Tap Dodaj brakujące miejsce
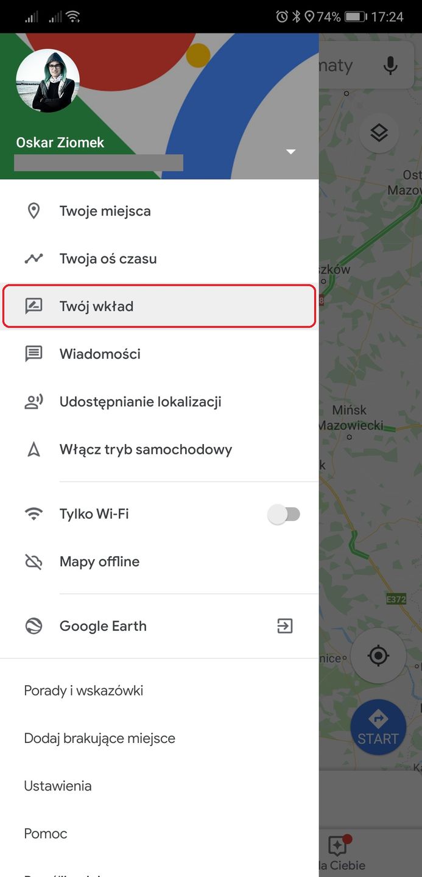The width and height of the screenshot is (422, 877). click(99, 738)
